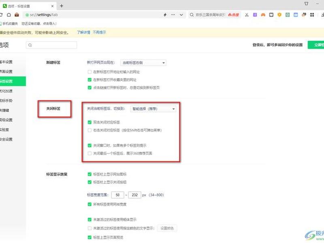Open the 手机收藏夹 bookmark
The width and height of the screenshot is (324, 243).
coord(9,23)
